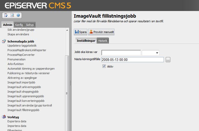Open the Historik tab
Screen dimensions: 199x131
[x=103, y=41]
